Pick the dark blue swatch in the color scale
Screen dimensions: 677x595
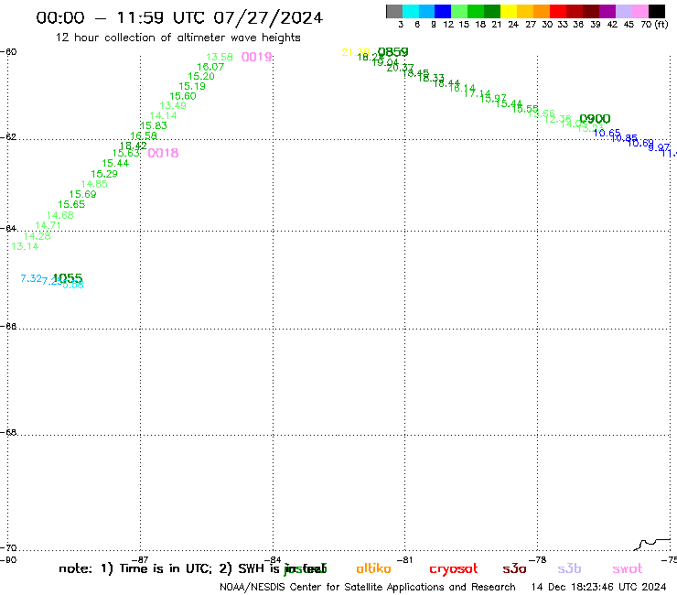click(x=443, y=11)
